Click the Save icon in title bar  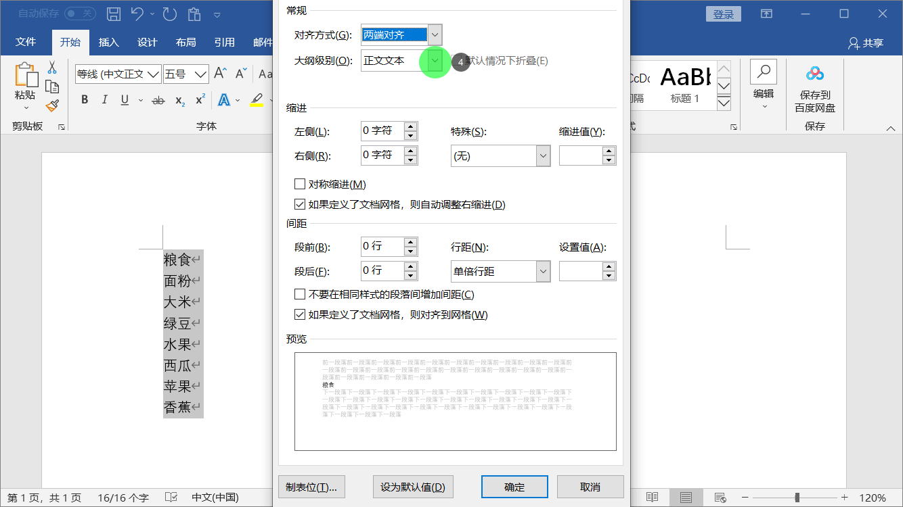point(114,14)
